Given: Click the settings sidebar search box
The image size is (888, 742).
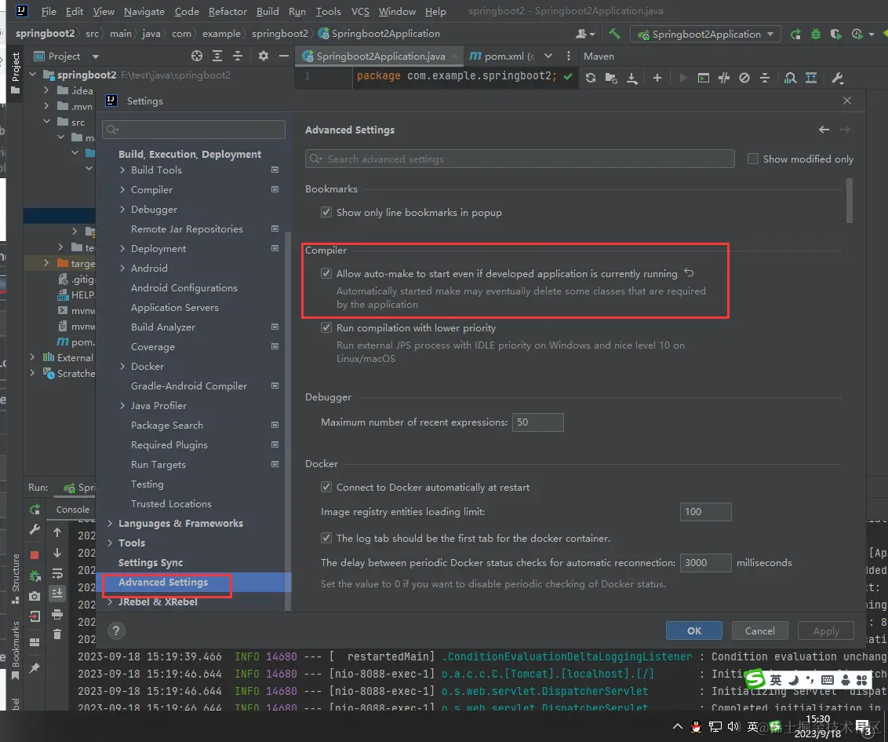Looking at the screenshot, I should click(x=194, y=130).
